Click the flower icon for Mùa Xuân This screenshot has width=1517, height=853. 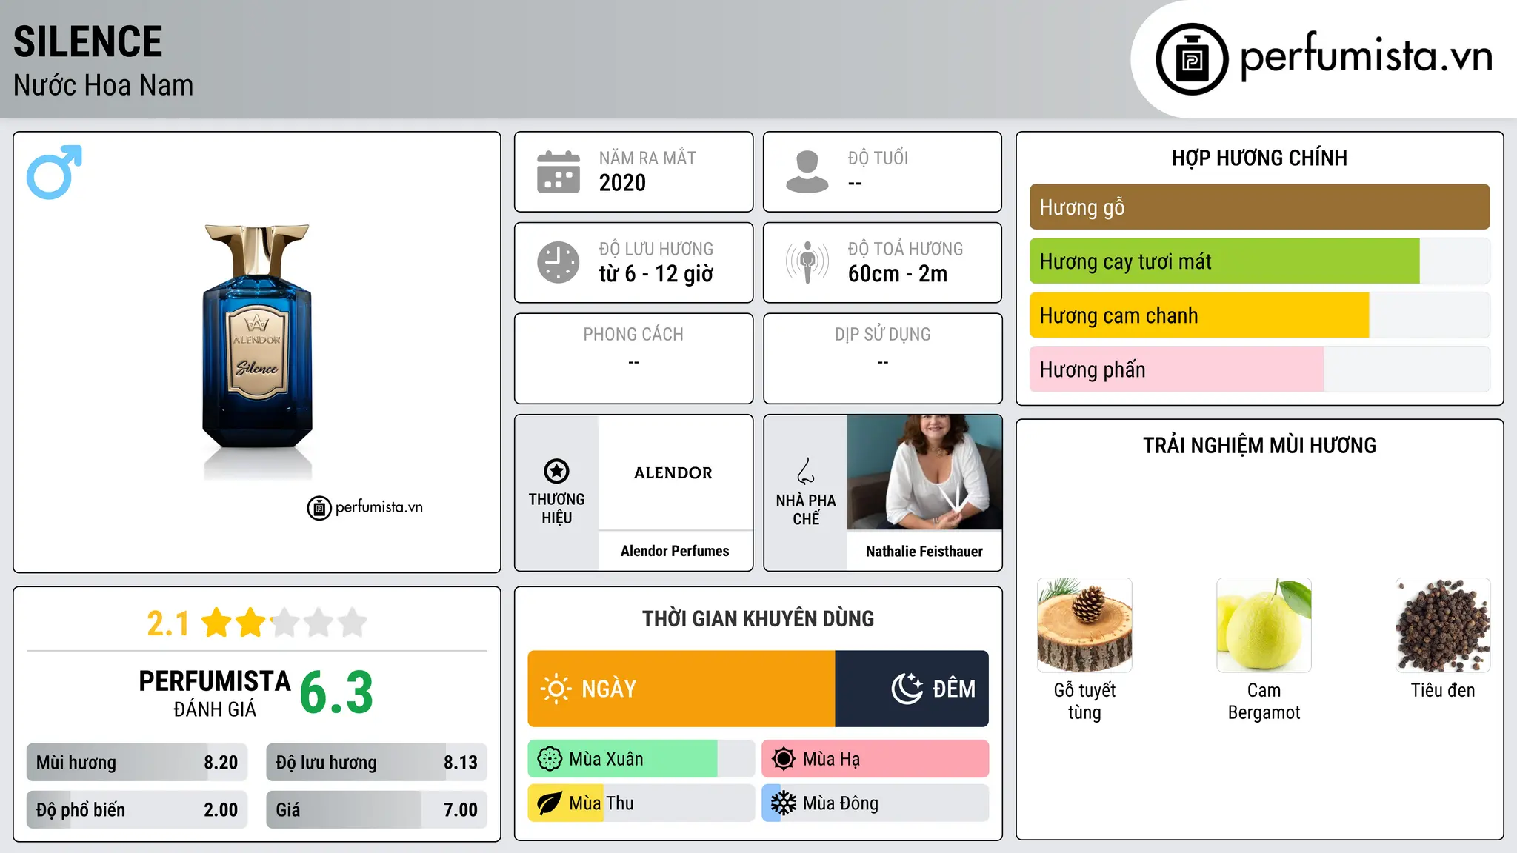click(550, 759)
